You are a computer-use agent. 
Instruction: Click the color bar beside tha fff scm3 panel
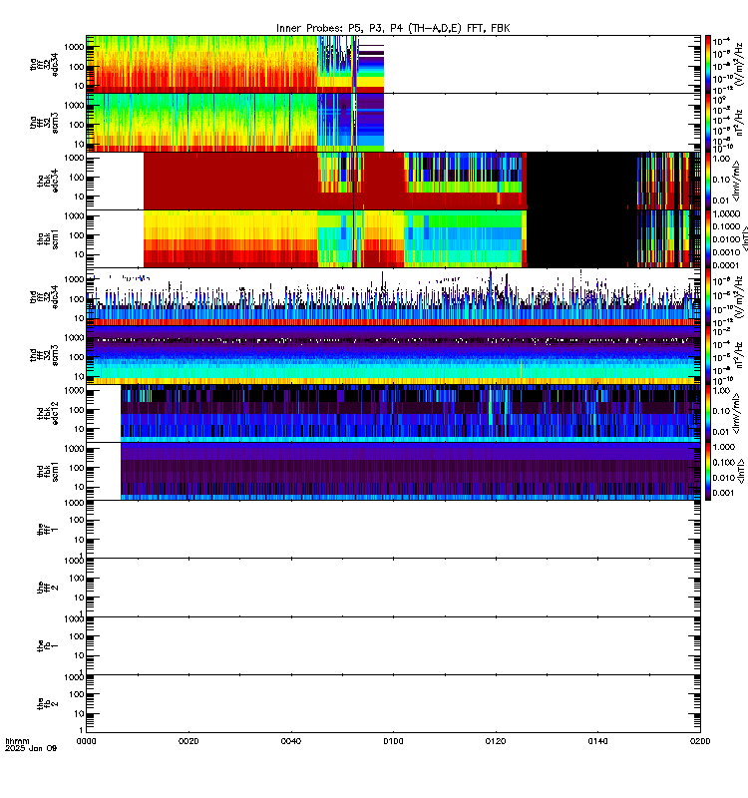(x=708, y=123)
